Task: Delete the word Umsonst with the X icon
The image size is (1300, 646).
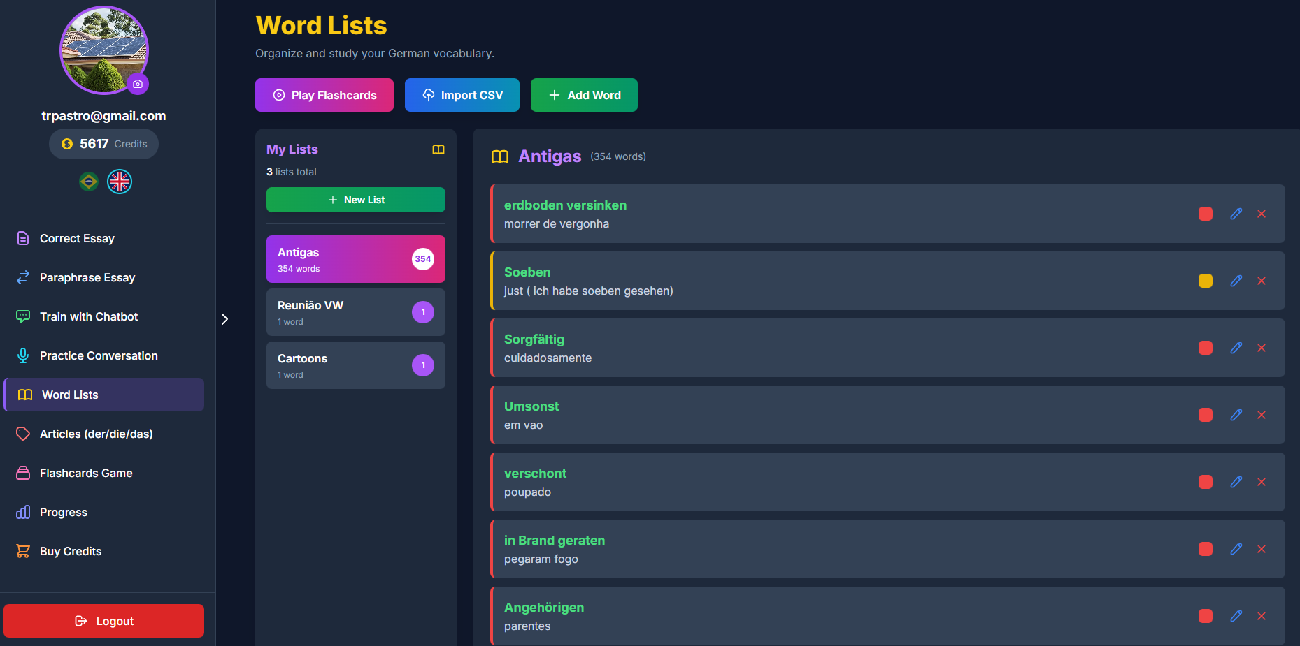Action: tap(1262, 415)
